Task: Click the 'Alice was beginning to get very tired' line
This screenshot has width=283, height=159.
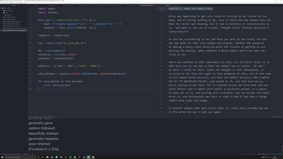Action: click(218, 16)
